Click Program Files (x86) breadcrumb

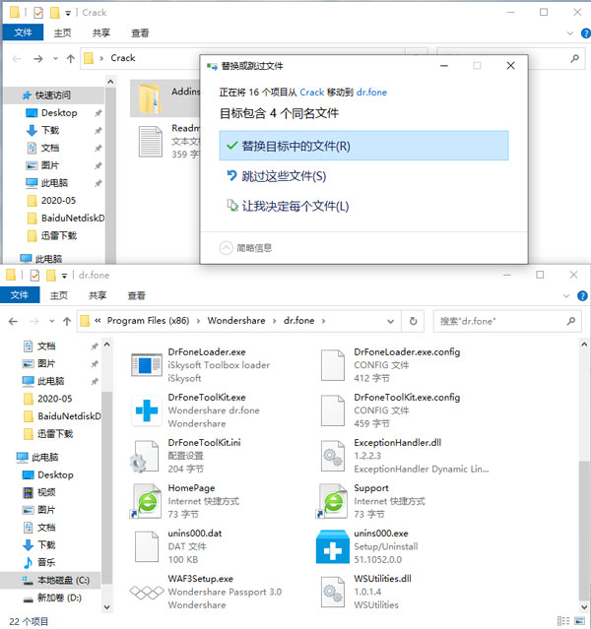coord(148,321)
